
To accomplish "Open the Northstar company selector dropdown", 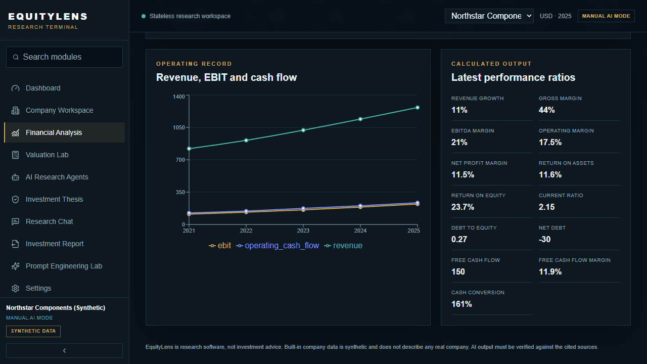I will point(489,16).
